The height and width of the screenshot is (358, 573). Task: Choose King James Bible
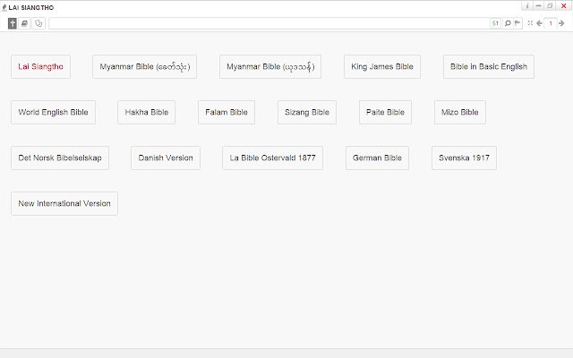point(382,66)
